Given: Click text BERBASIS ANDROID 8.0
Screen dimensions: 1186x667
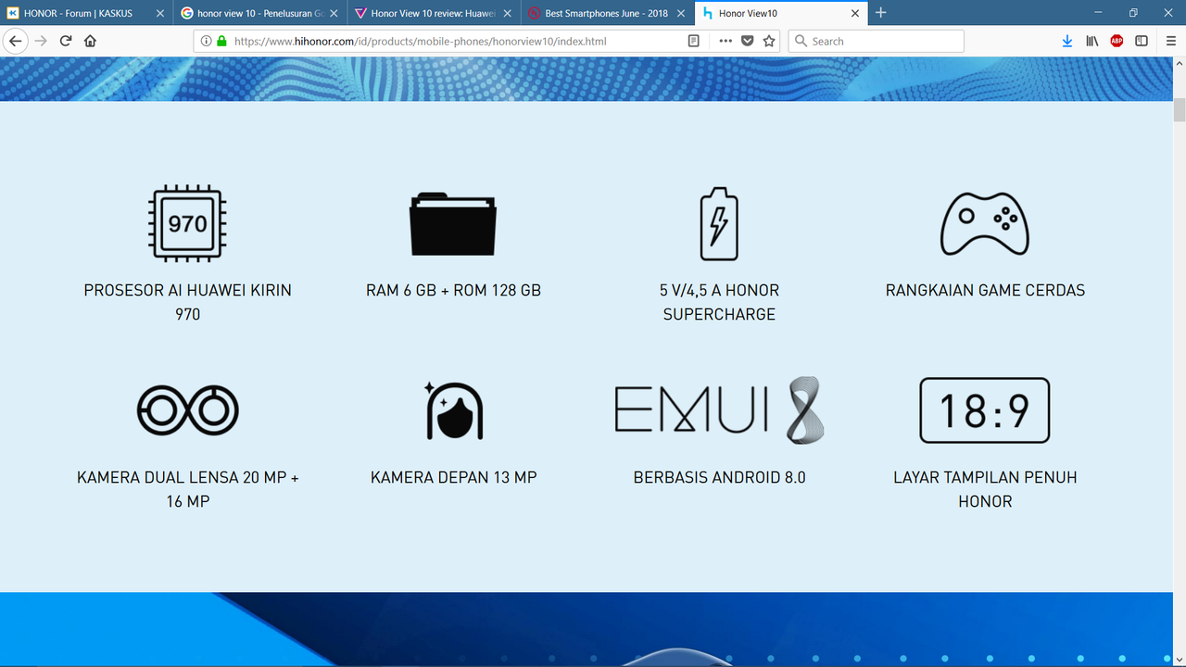Looking at the screenshot, I should point(719,477).
